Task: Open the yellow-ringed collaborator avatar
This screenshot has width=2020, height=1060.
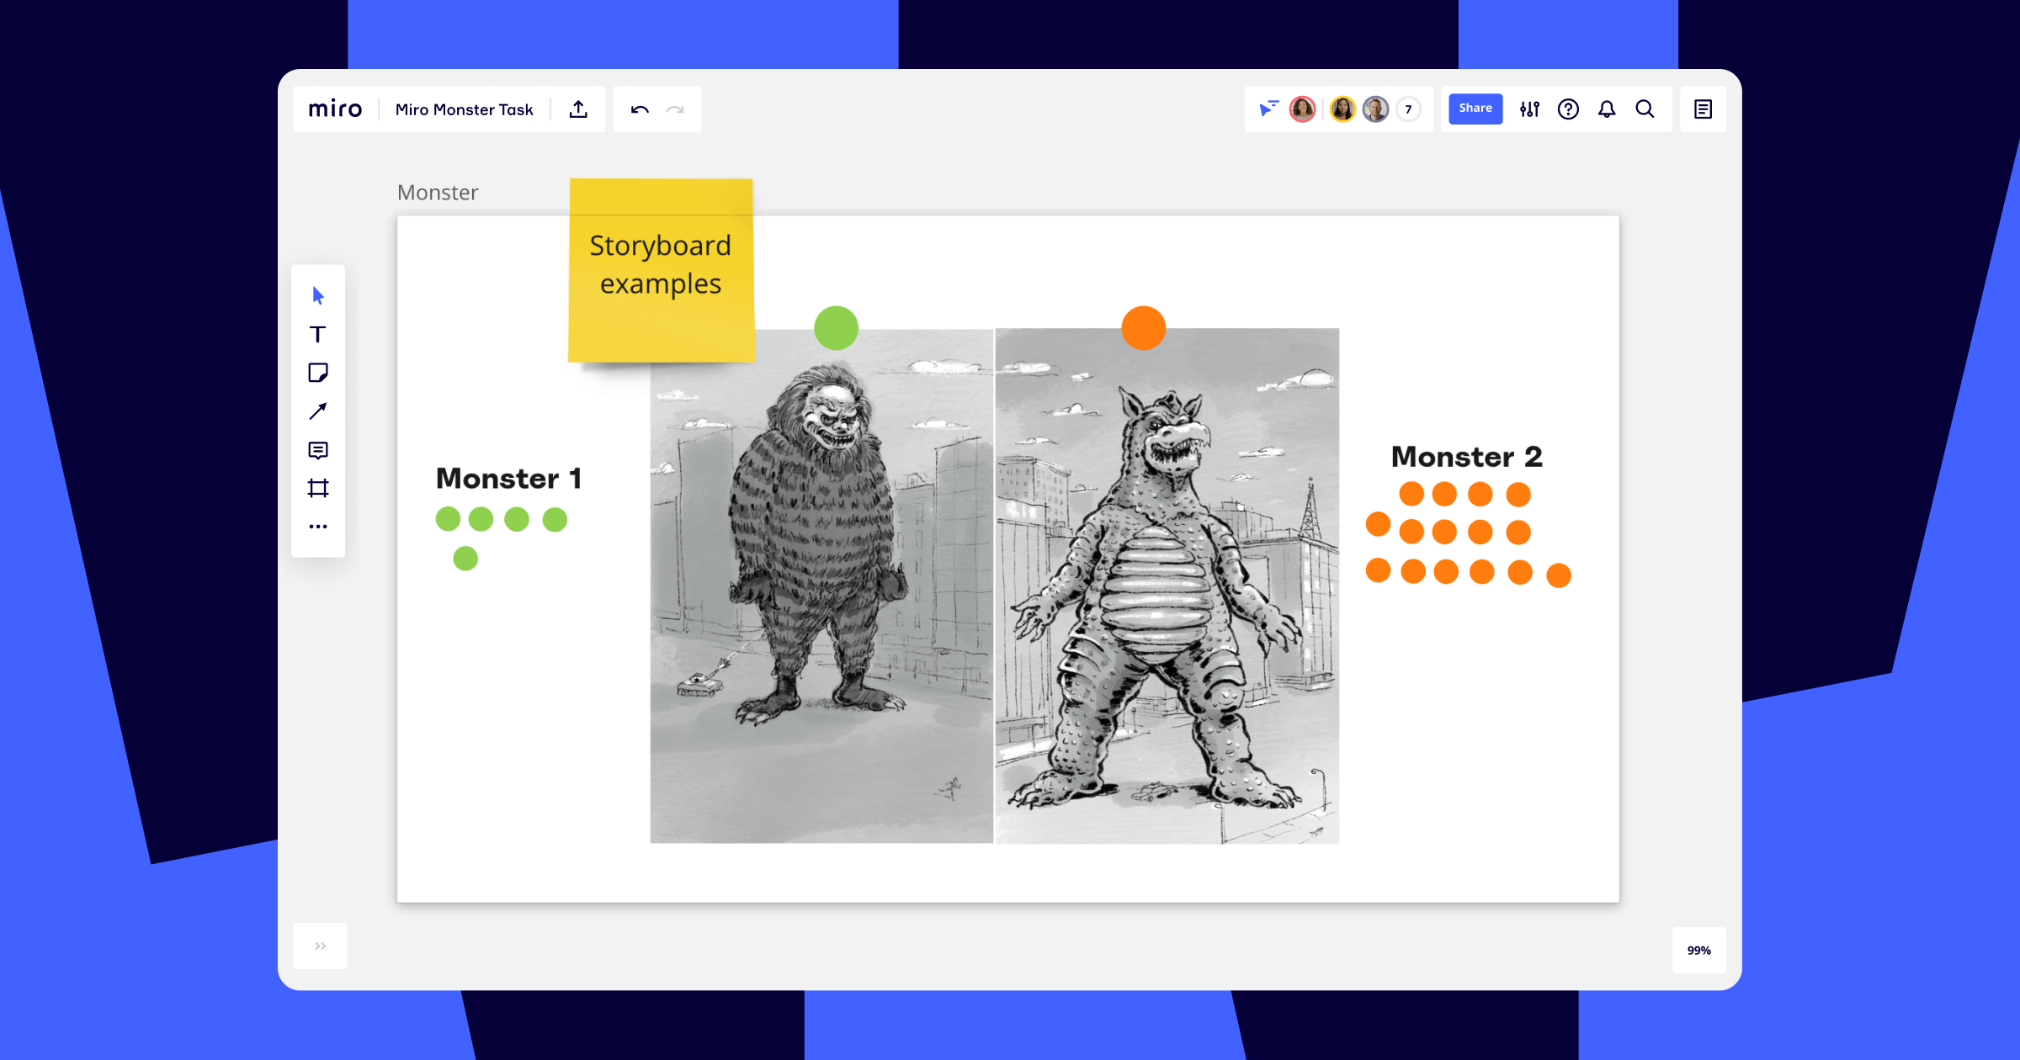Action: coord(1342,109)
